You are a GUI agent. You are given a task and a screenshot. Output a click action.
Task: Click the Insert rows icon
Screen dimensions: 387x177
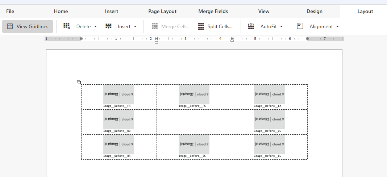coord(108,26)
